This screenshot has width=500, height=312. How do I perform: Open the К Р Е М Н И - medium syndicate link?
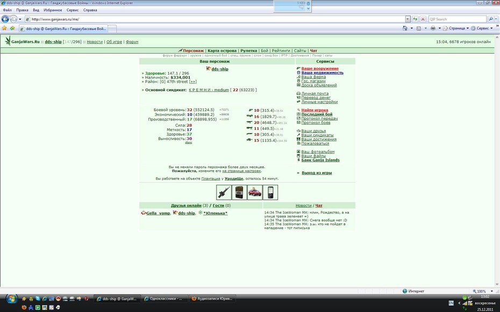click(x=209, y=90)
